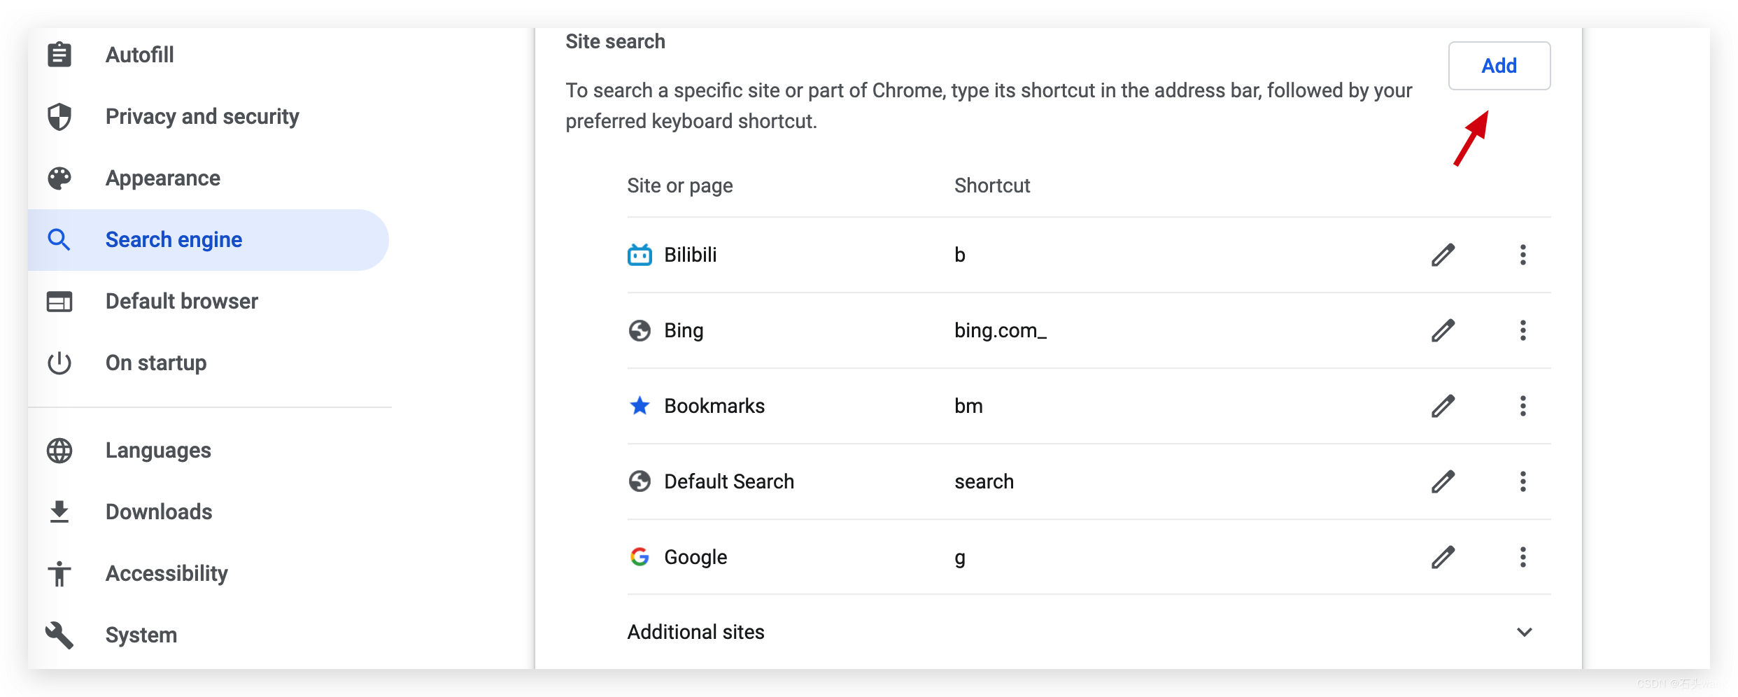Click the 'Site search' section heading
The image size is (1738, 697).
[615, 41]
